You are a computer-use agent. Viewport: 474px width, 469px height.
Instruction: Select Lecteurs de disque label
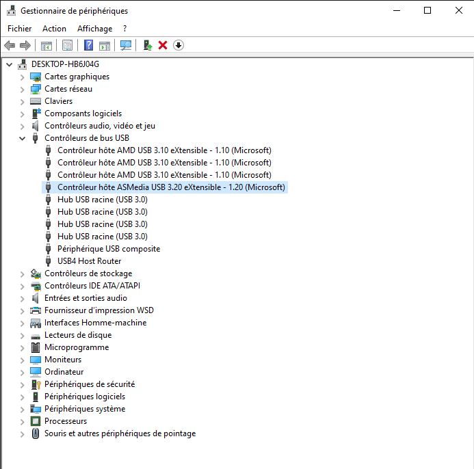(78, 335)
